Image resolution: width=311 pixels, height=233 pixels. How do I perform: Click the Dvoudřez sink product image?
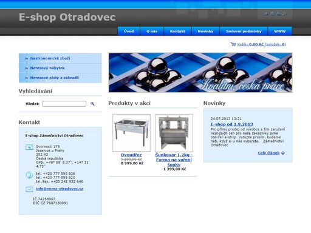click(x=131, y=133)
